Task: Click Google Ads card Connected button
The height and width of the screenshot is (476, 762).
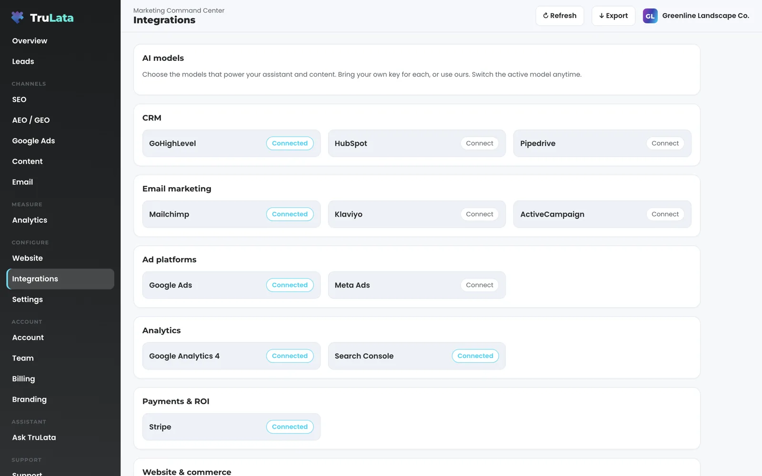Action: point(290,285)
